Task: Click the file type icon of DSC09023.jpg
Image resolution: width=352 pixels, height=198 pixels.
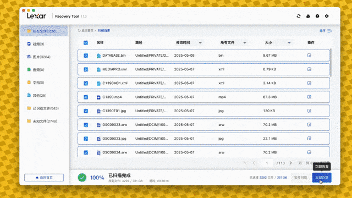Action: 98,139
